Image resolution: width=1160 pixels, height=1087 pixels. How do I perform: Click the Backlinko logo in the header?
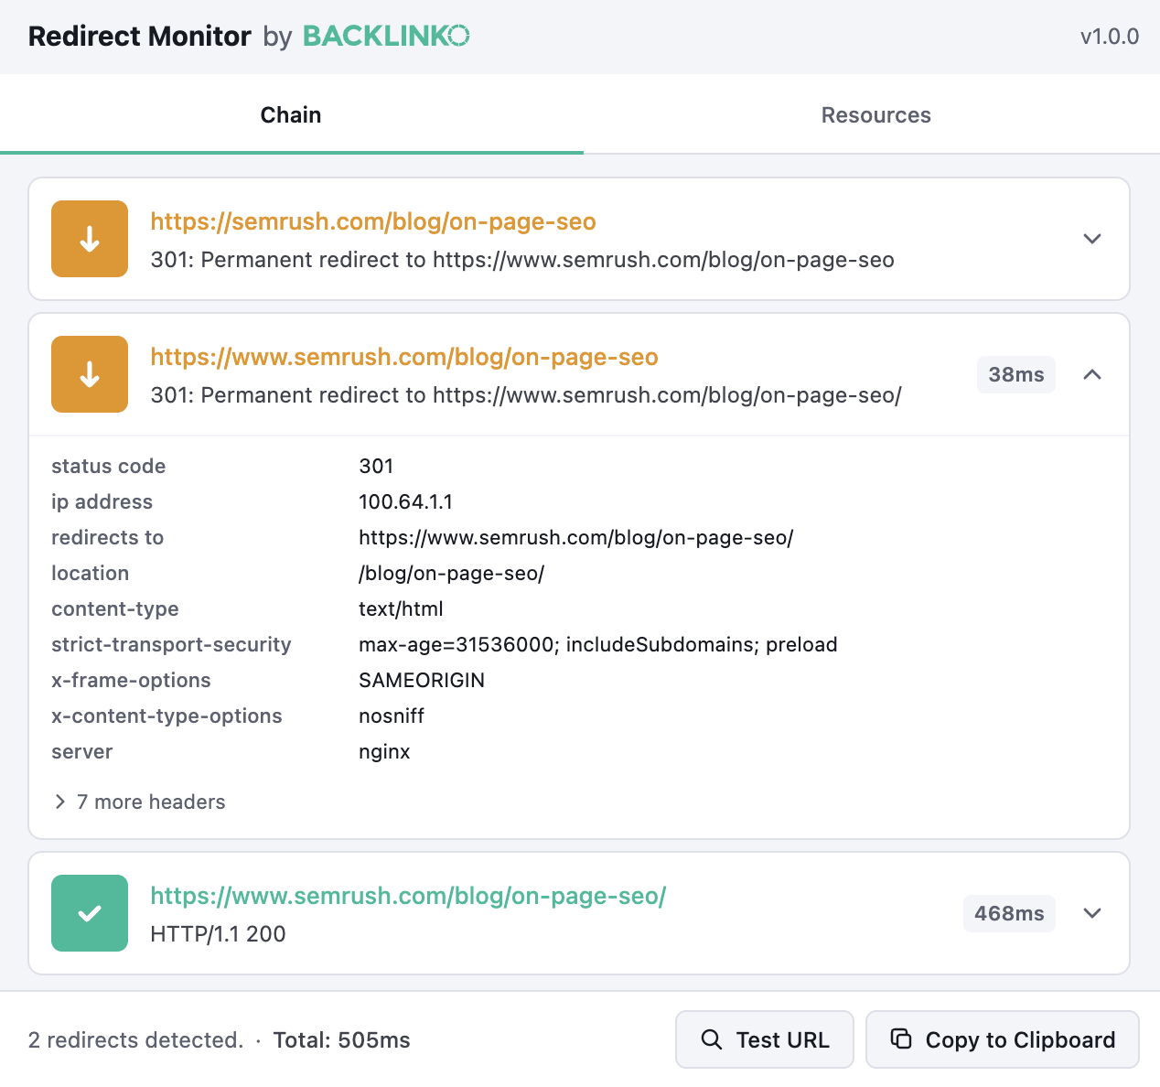[x=386, y=36]
